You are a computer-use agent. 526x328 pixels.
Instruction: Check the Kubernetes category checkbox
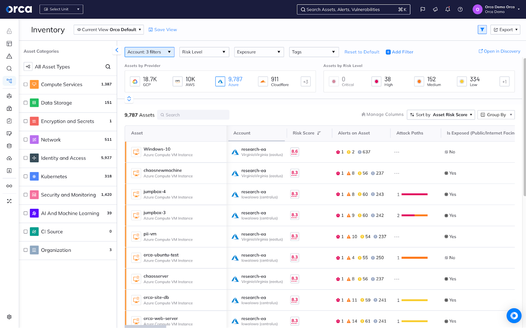pos(25,176)
